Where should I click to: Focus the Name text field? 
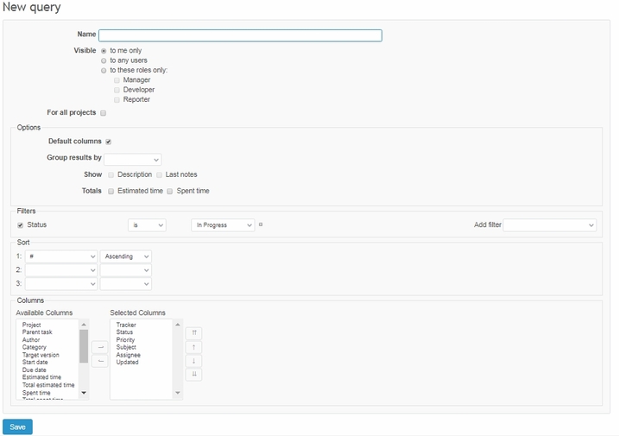[x=240, y=35]
